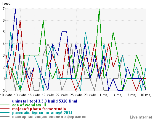Click the Ilość axis title

(6, 4)
